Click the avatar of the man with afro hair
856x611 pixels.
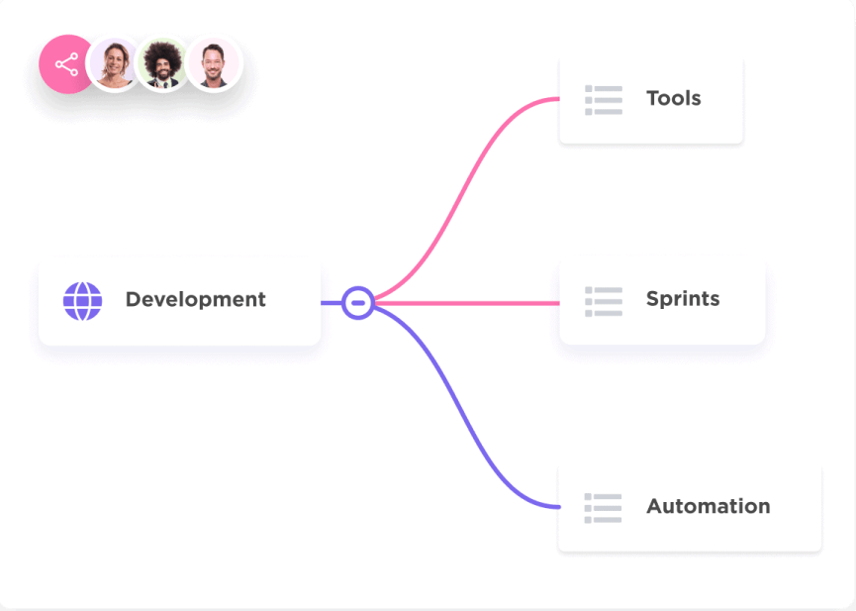162,65
